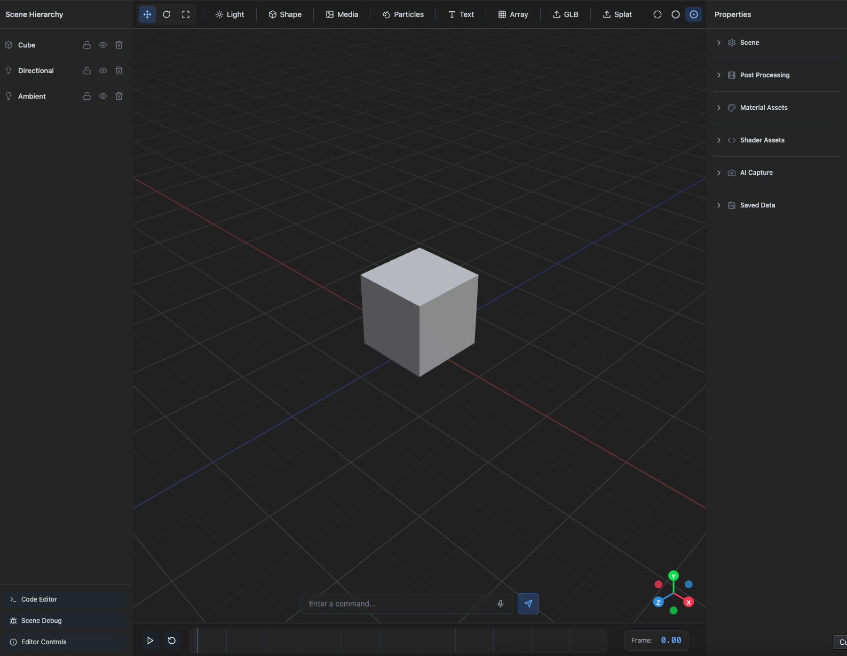847x656 pixels.
Task: Expand the Post Processing section
Action: click(764, 75)
